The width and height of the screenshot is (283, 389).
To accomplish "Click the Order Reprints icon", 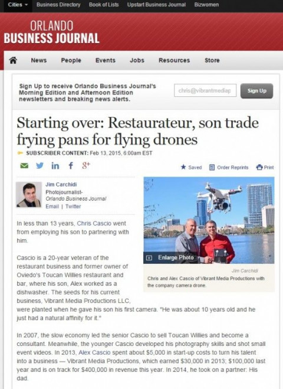I will coord(212,167).
